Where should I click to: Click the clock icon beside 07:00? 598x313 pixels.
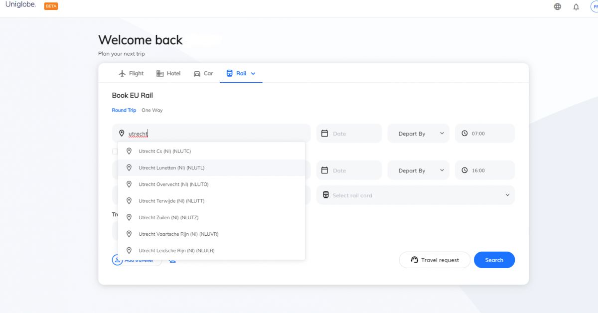[464, 134]
